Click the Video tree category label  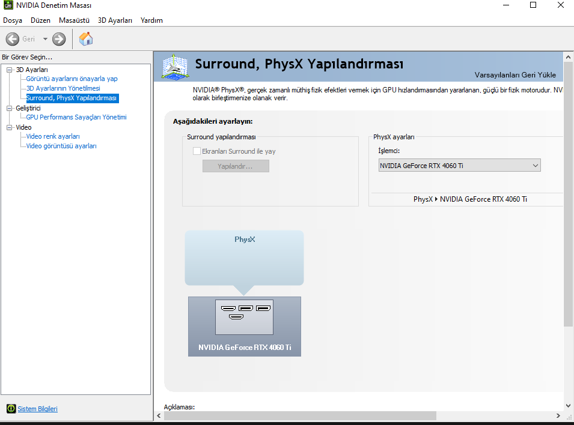coord(23,127)
